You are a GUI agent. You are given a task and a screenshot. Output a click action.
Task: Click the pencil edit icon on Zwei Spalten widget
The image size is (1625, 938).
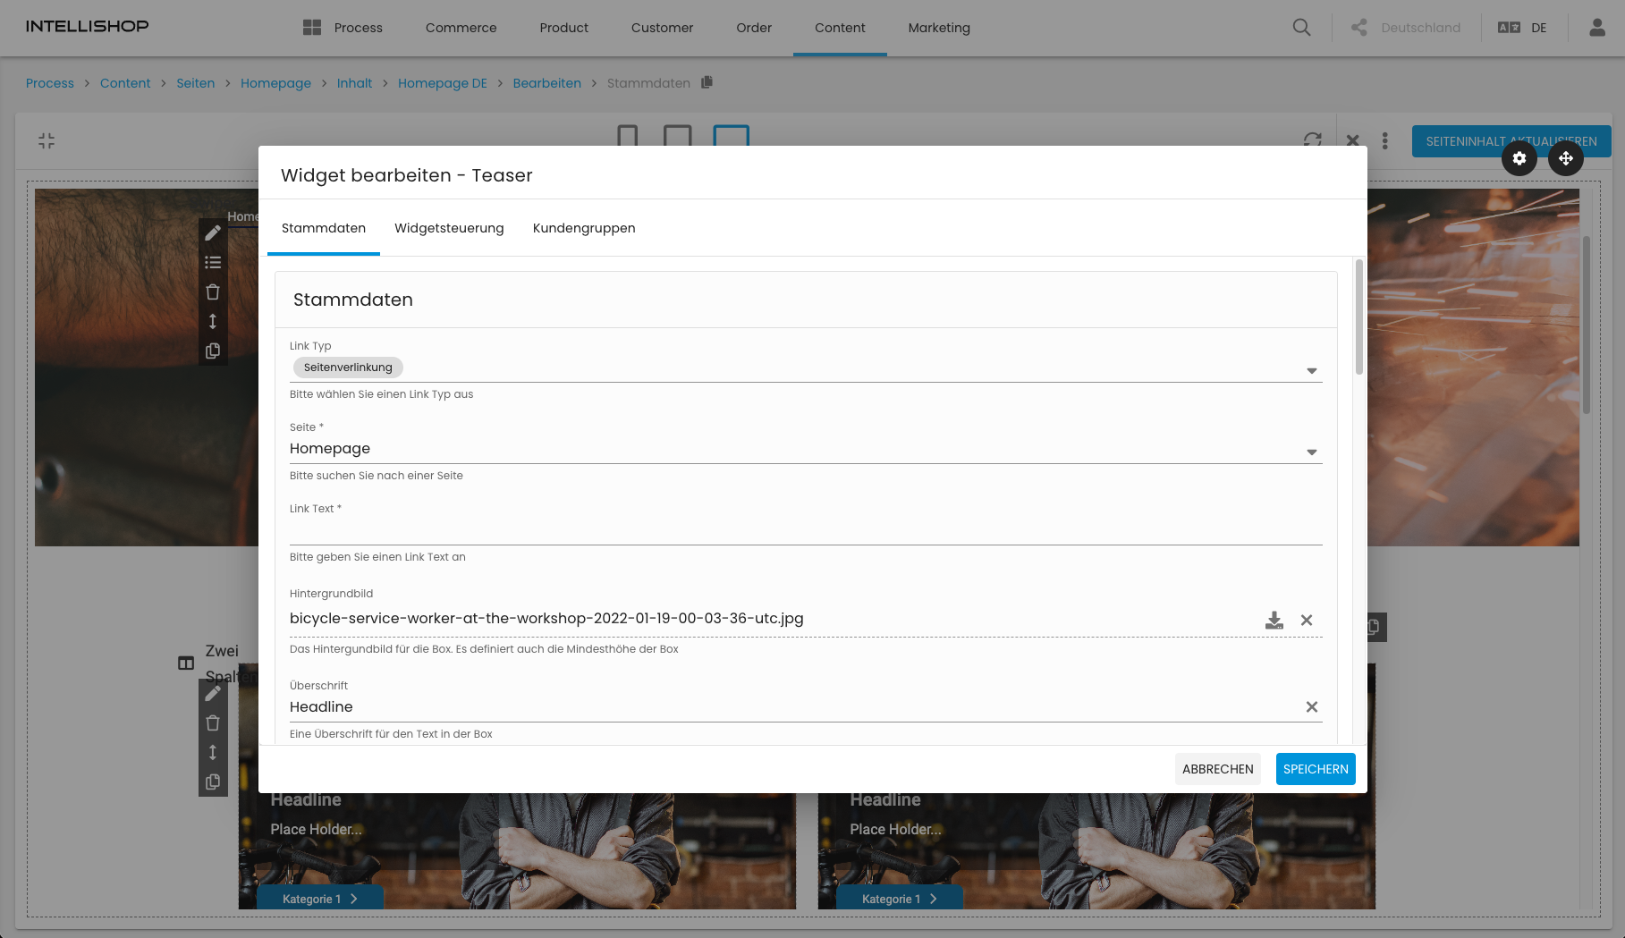(213, 693)
